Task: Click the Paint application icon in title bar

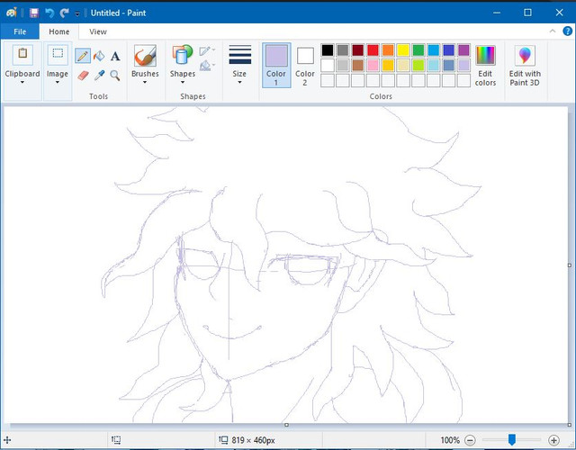Action: pos(12,13)
